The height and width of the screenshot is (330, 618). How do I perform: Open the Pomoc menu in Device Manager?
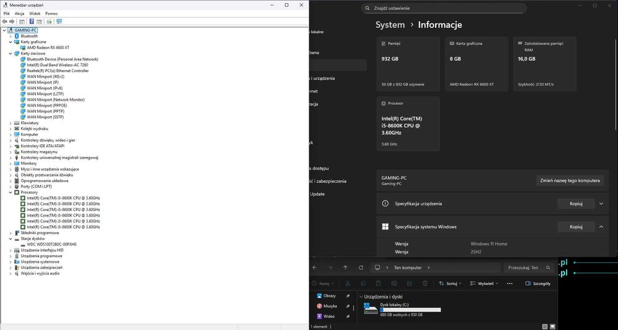51,14
